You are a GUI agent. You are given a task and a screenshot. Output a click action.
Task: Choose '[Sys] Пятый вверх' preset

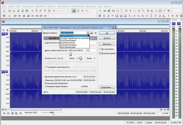75,40
